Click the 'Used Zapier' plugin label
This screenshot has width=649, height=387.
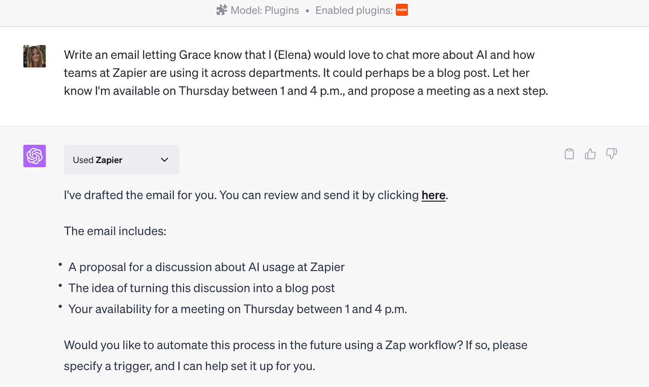tap(98, 160)
